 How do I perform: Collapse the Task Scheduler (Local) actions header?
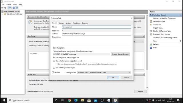(x=180, y=15)
